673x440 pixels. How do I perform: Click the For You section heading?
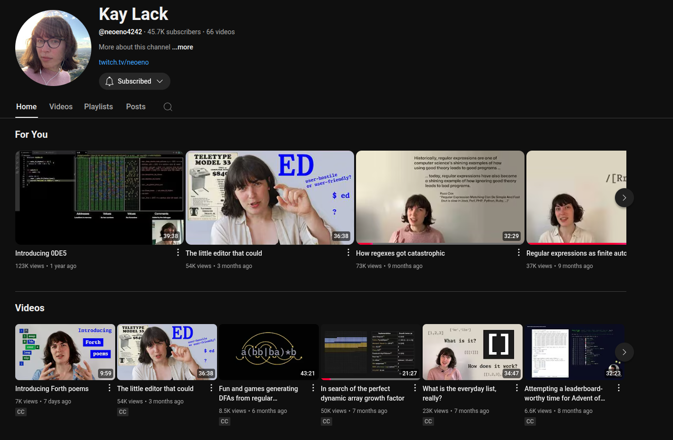coord(31,134)
